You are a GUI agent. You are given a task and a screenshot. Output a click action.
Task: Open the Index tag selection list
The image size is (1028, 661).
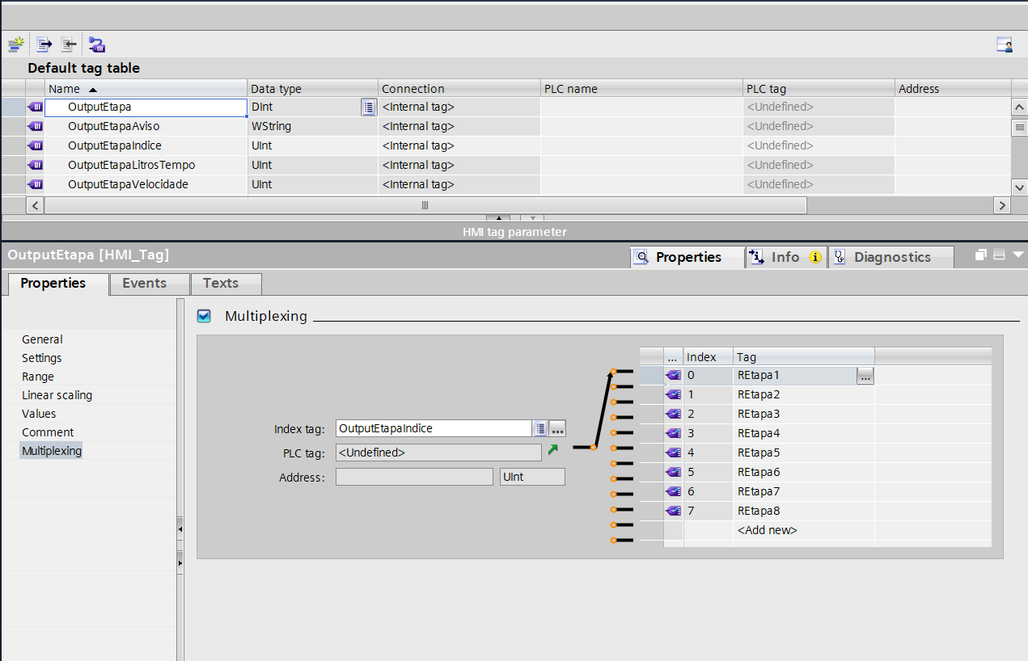click(540, 428)
